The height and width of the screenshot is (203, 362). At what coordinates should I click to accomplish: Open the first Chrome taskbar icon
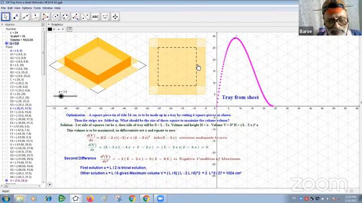(132, 198)
